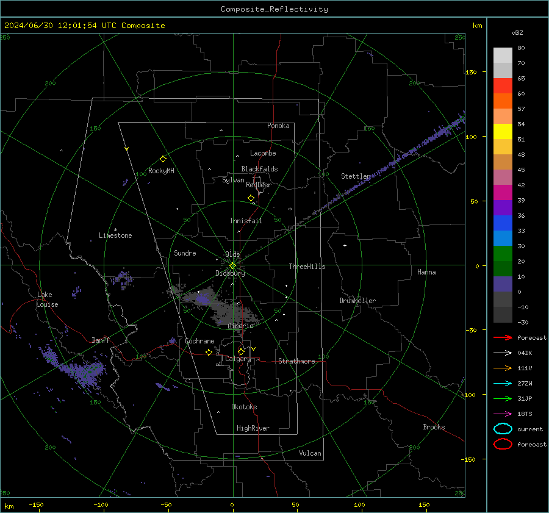The width and height of the screenshot is (549, 513).
Task: Click the Innisfail town label
Action: [246, 221]
